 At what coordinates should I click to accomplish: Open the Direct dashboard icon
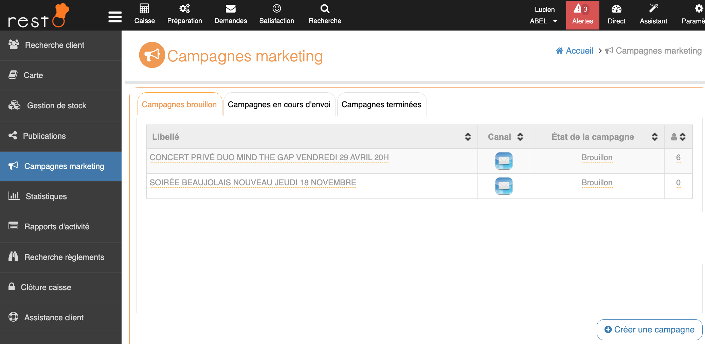pos(616,9)
